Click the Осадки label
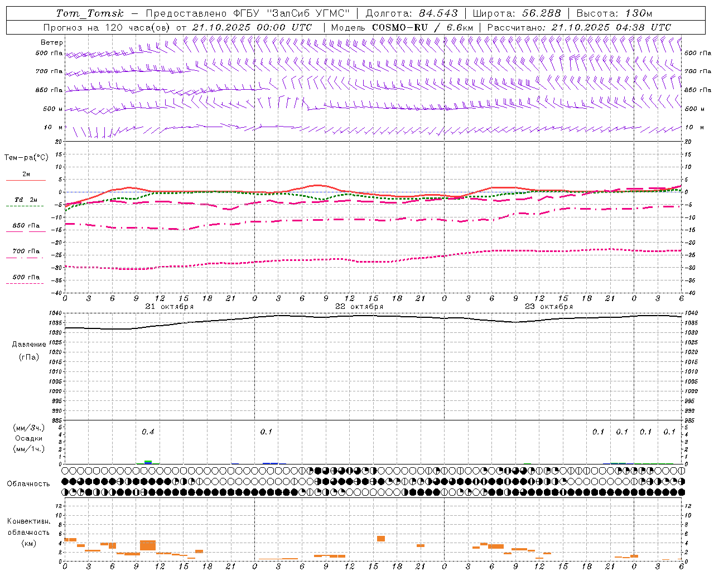The height and width of the screenshot is (571, 714). (x=28, y=438)
